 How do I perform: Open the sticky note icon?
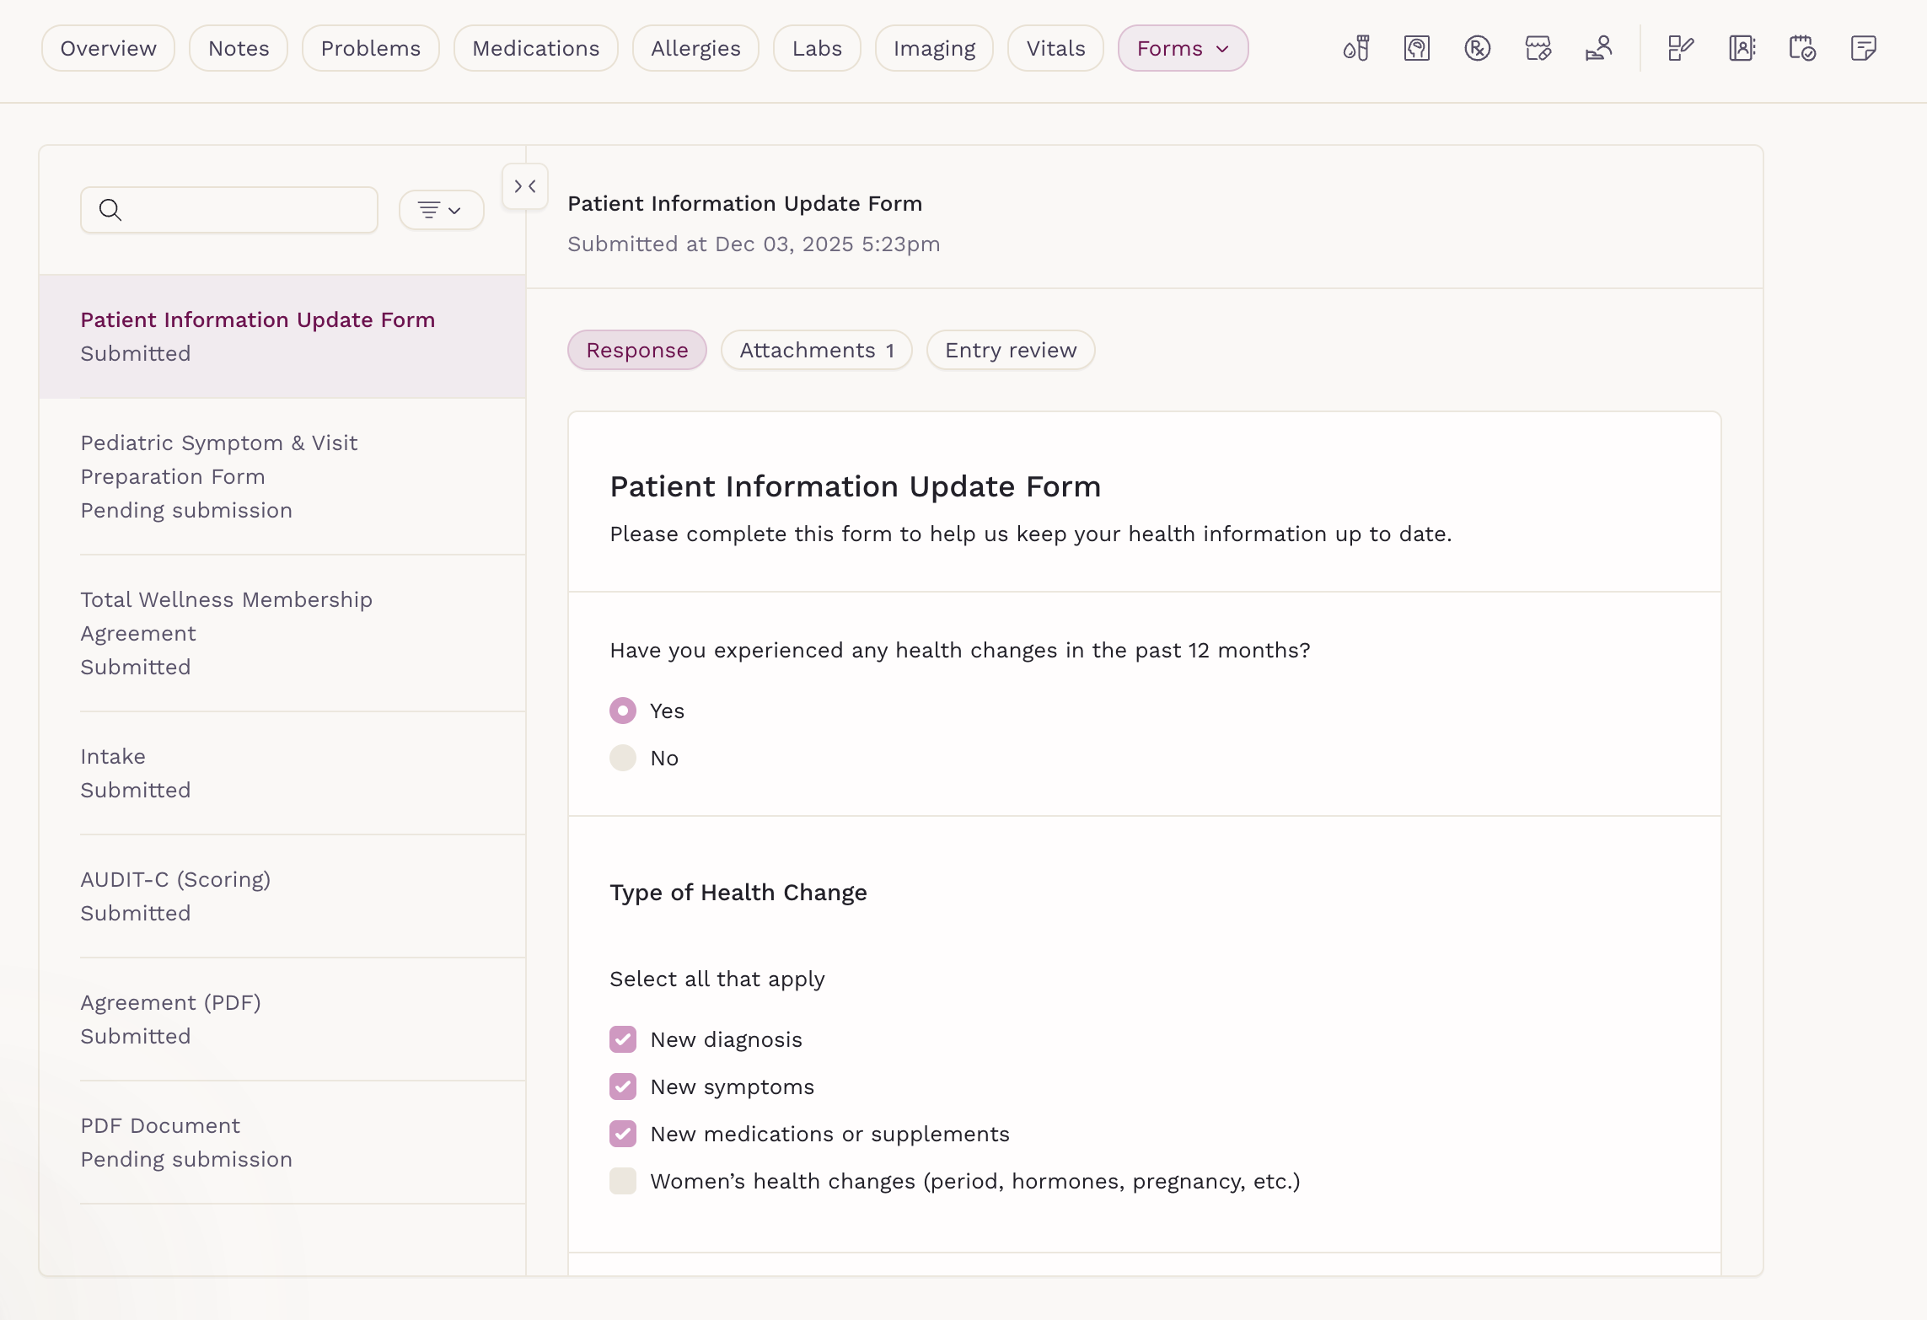(1863, 48)
